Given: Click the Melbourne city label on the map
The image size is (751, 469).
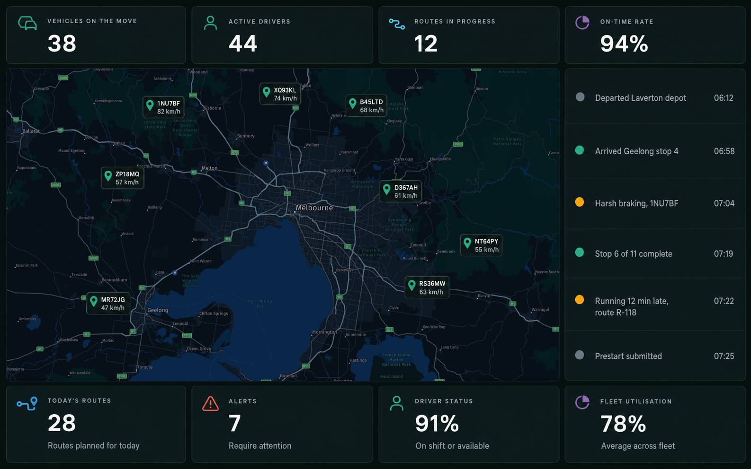Looking at the screenshot, I should (x=314, y=208).
